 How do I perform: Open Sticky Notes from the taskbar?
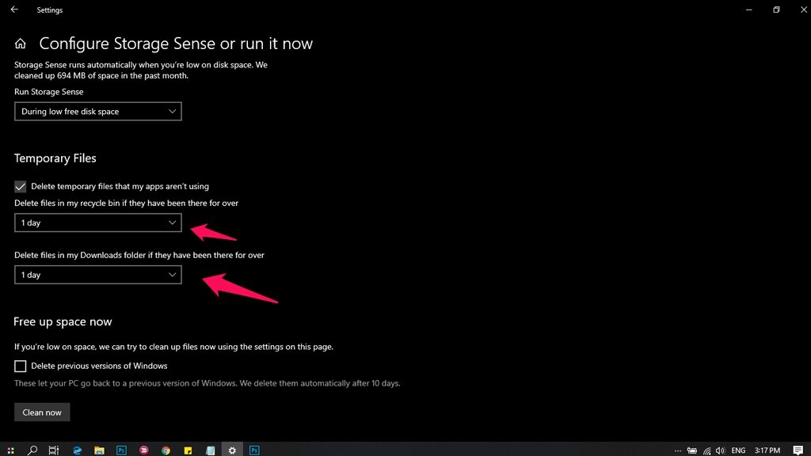tap(188, 450)
